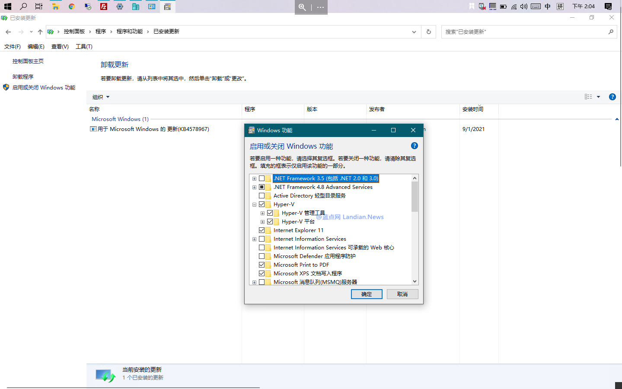
Task: Open the touch keyboard tray icon
Action: [x=536, y=6]
